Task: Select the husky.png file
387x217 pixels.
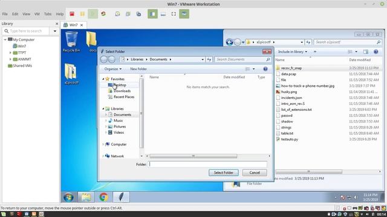Action: coord(289,92)
